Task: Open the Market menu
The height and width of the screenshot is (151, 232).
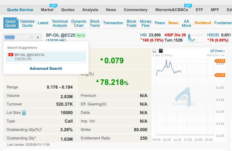Action: [x=47, y=10]
